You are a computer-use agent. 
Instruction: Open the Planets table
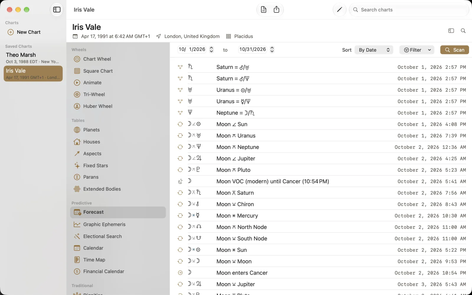pos(118,130)
